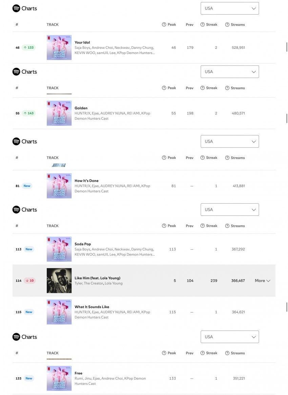Expand More on the Like Him row
The image size is (288, 395).
click(263, 281)
